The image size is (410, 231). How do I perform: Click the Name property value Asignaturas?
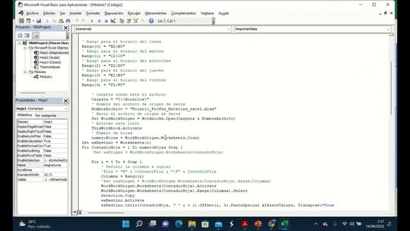(55, 166)
